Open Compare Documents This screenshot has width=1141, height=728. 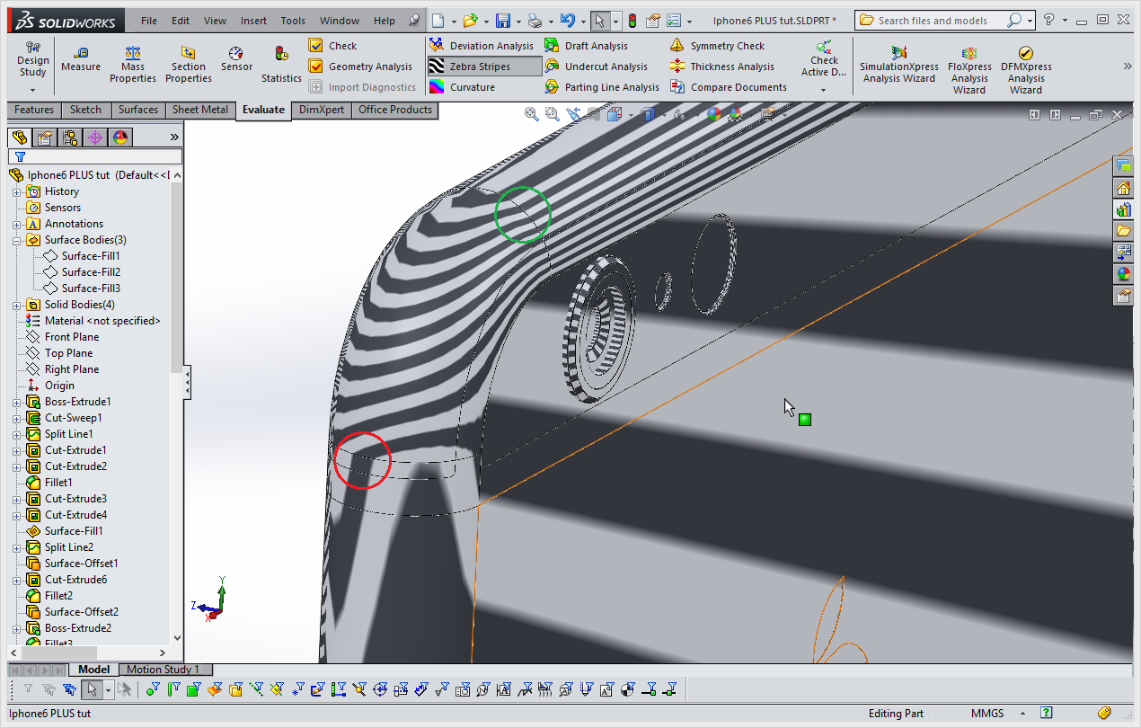pos(728,87)
